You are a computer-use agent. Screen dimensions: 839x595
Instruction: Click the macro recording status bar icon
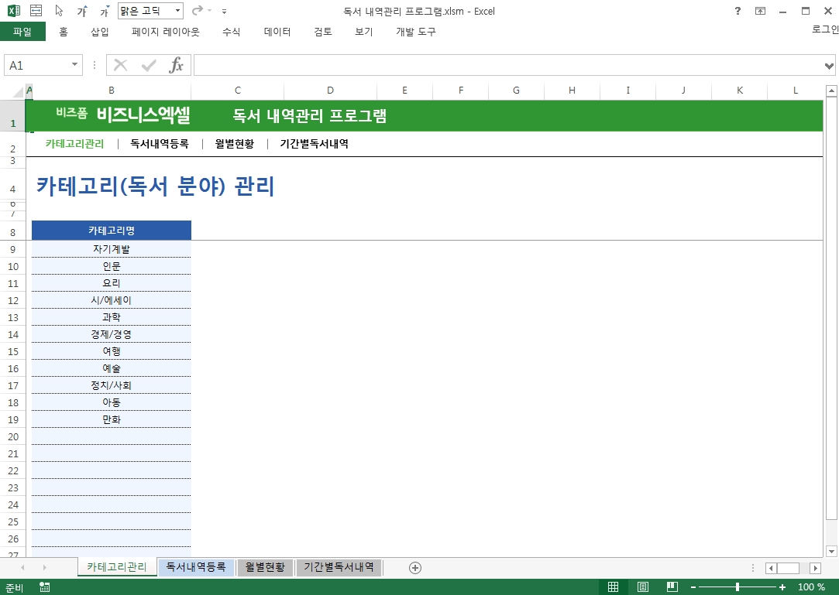tap(44, 587)
